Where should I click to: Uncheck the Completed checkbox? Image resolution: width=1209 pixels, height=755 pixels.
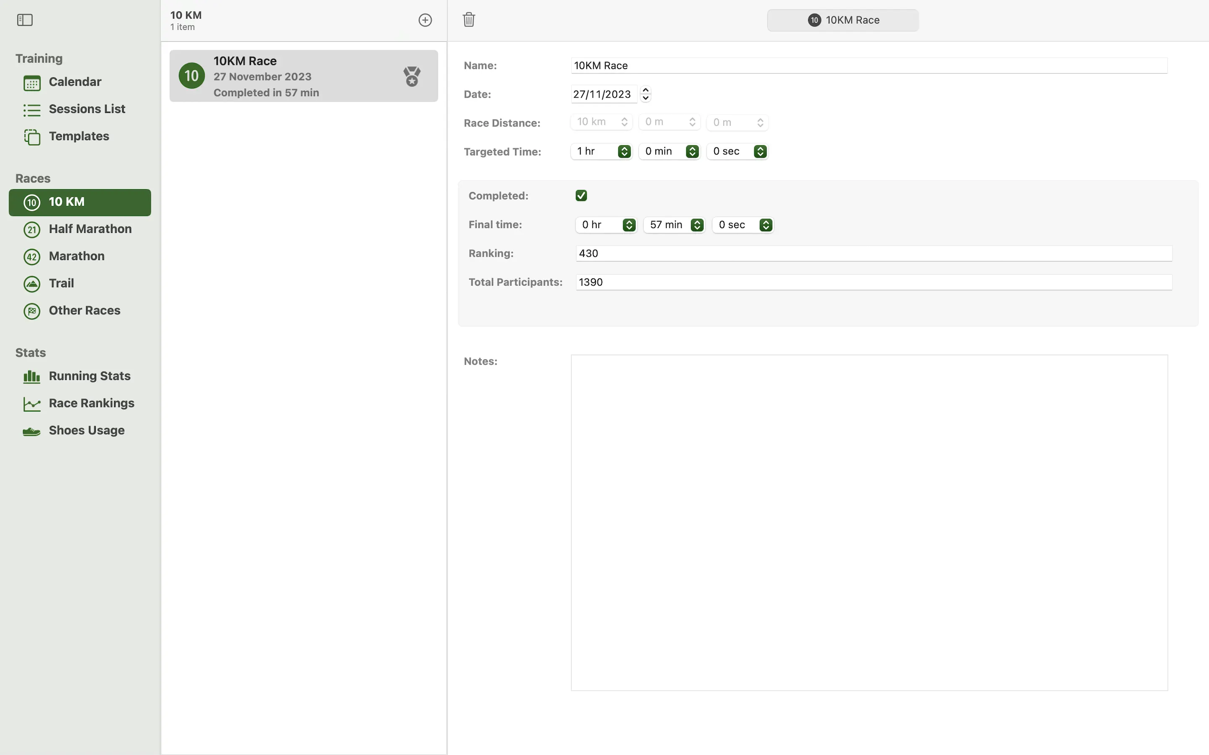coord(581,196)
